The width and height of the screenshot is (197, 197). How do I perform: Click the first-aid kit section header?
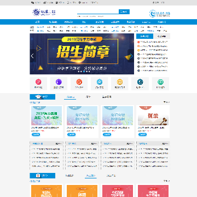pos(43,176)
